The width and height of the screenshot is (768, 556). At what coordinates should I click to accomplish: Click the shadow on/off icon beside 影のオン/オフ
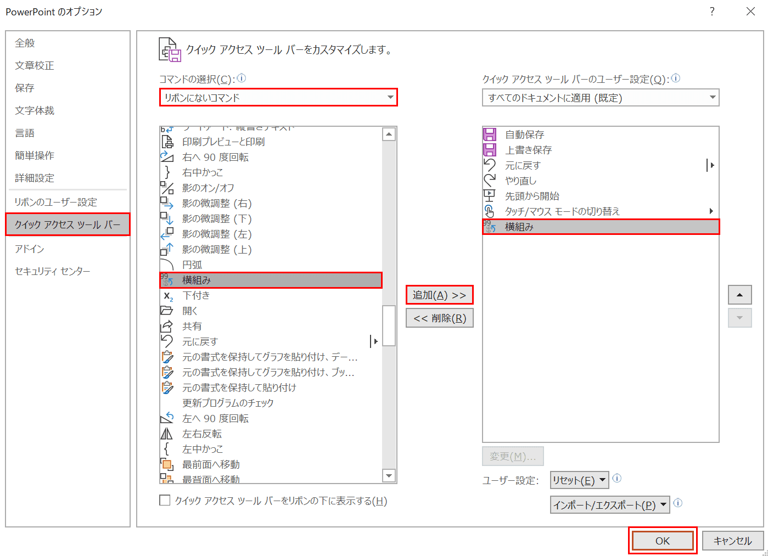167,188
